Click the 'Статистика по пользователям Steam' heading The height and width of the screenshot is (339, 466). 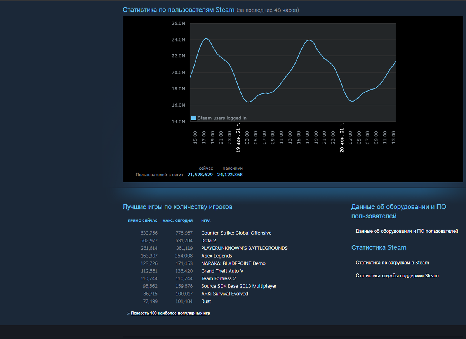pos(179,10)
